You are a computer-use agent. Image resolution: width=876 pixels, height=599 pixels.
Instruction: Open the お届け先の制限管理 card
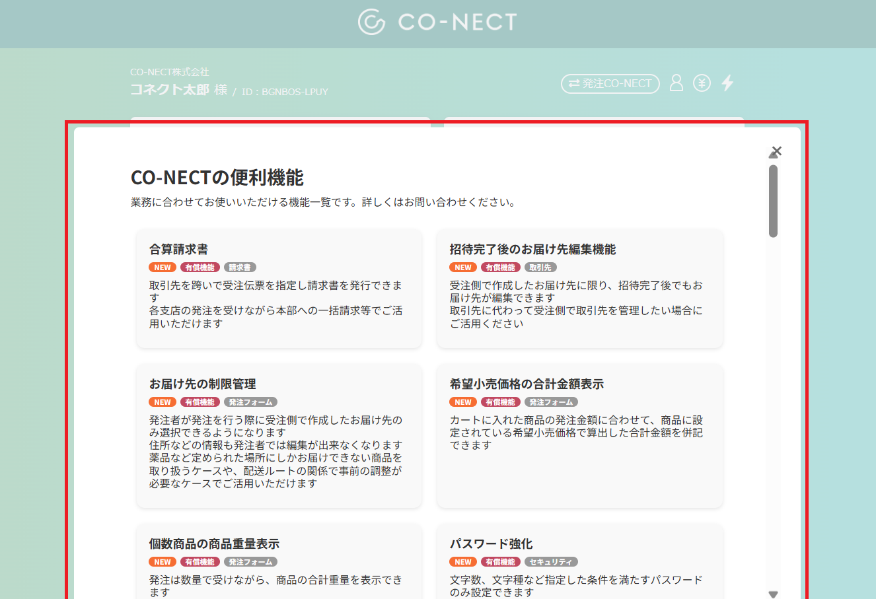pyautogui.click(x=279, y=436)
